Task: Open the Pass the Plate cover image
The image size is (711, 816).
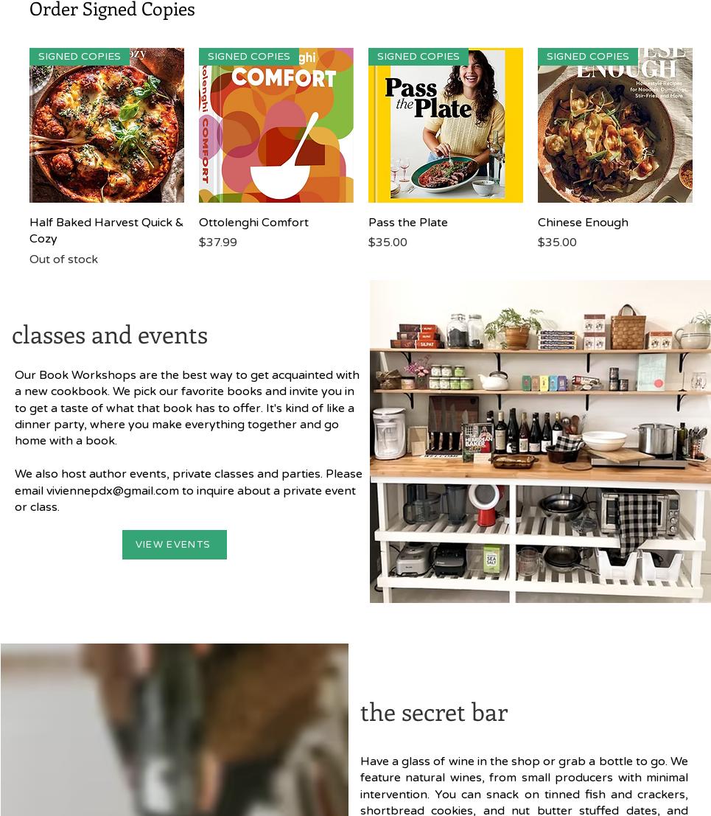Action: tap(446, 125)
